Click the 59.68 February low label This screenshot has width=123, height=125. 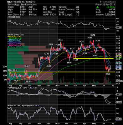tap(69, 62)
